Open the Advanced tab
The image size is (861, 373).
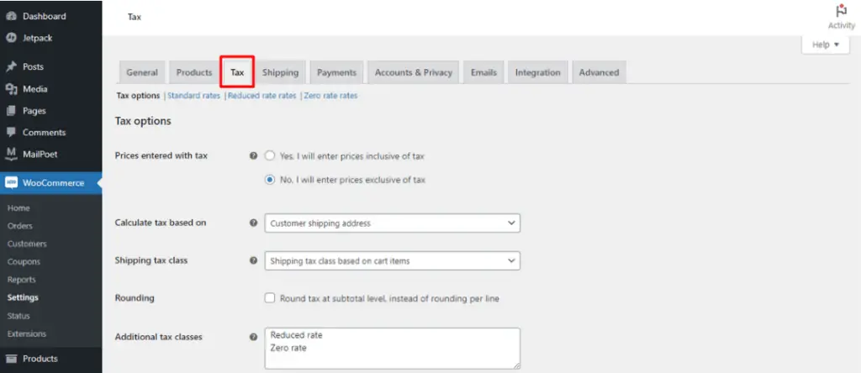[x=599, y=72]
